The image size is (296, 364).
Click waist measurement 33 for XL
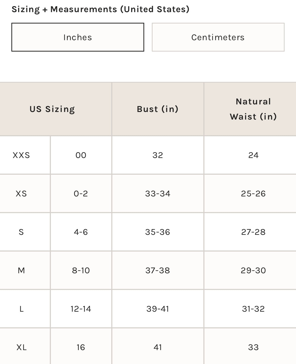[x=253, y=347]
